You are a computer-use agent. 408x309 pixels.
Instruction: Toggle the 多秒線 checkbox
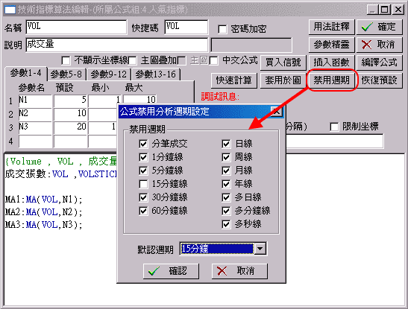[x=226, y=224]
